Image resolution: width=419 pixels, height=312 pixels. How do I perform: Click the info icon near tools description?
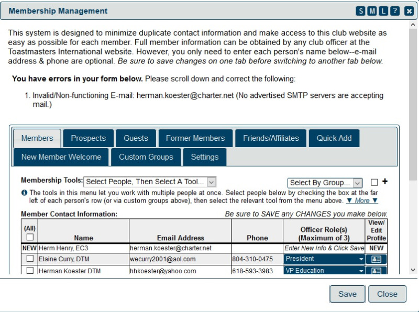click(x=24, y=193)
